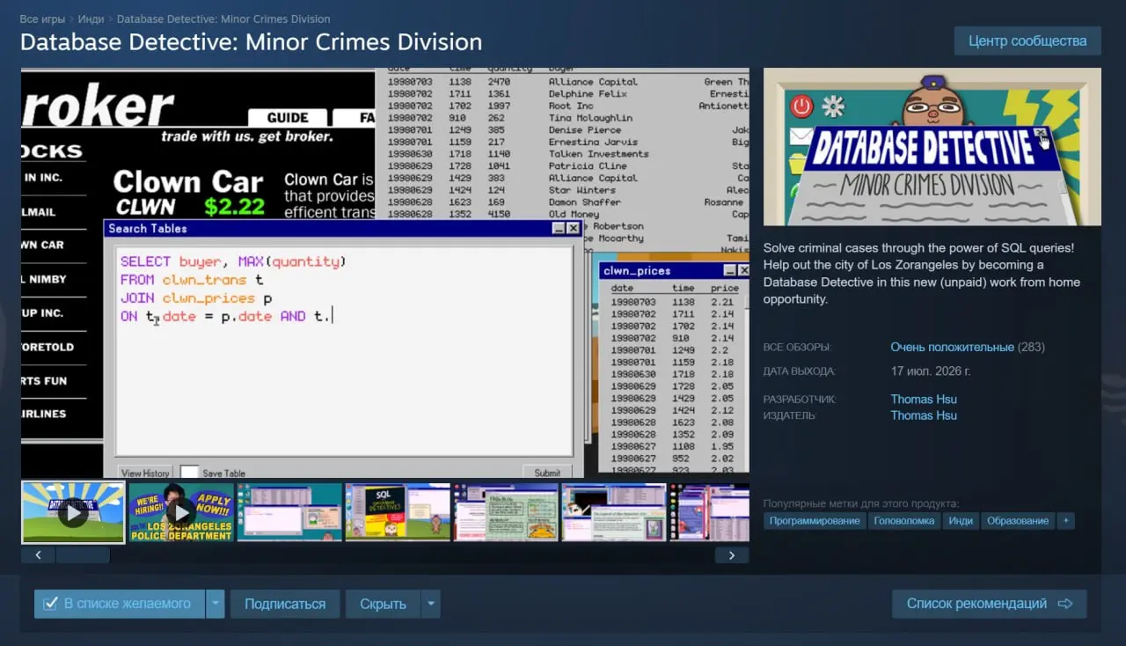The image size is (1126, 646).
Task: Open the "Инди" breadcrumb link
Action: click(91, 18)
